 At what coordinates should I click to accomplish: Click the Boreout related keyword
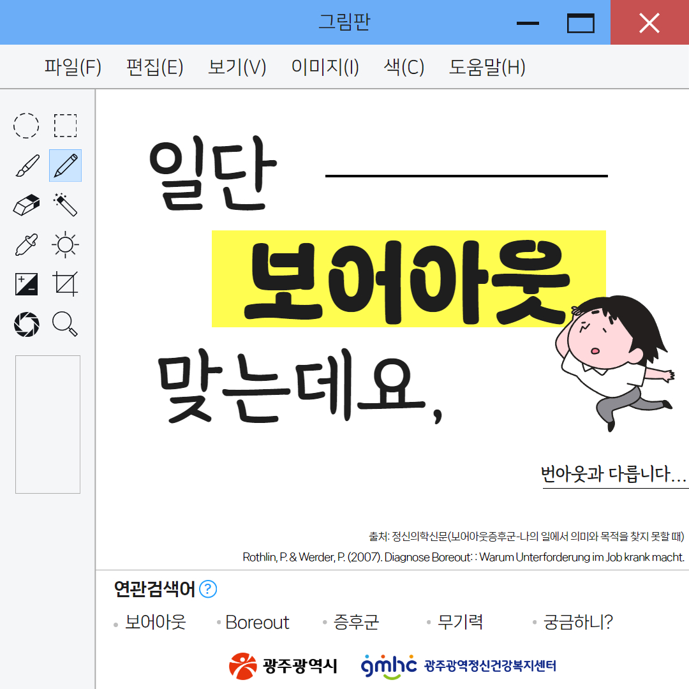pyautogui.click(x=257, y=623)
